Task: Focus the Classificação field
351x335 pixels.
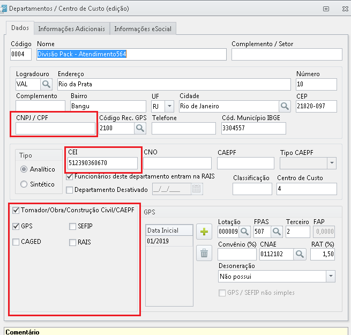Action: (252, 189)
